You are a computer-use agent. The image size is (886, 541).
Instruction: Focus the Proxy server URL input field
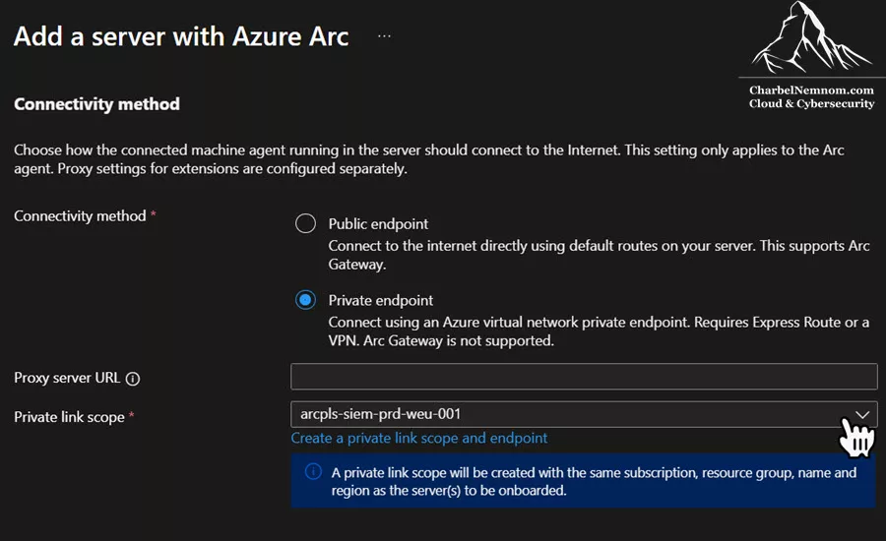pyautogui.click(x=584, y=377)
